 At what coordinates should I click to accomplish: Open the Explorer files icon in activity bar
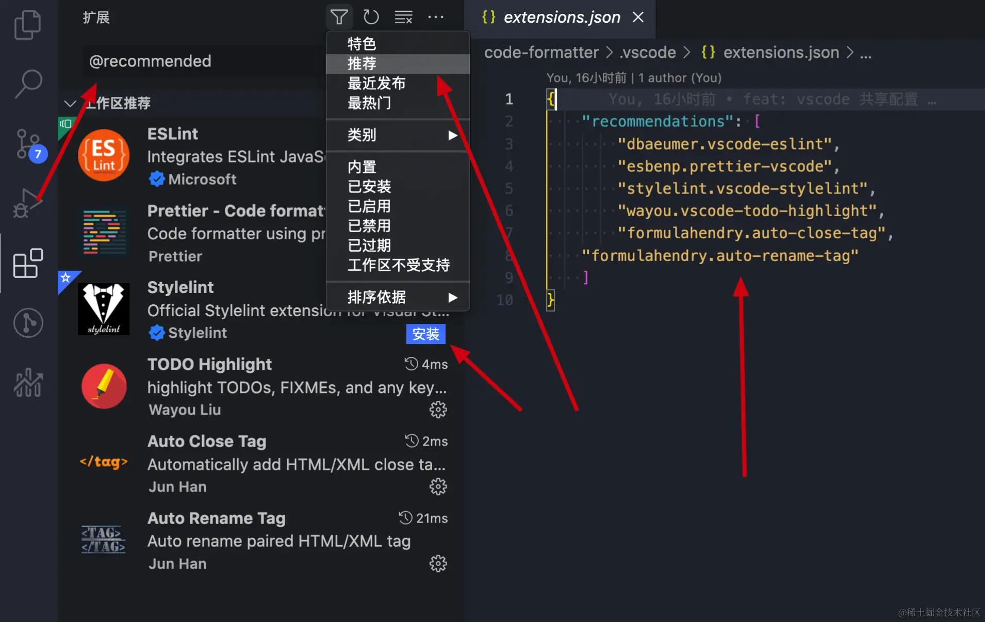(28, 24)
